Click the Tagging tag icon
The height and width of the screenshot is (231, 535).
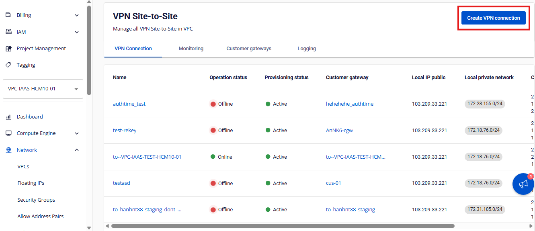(x=8, y=65)
